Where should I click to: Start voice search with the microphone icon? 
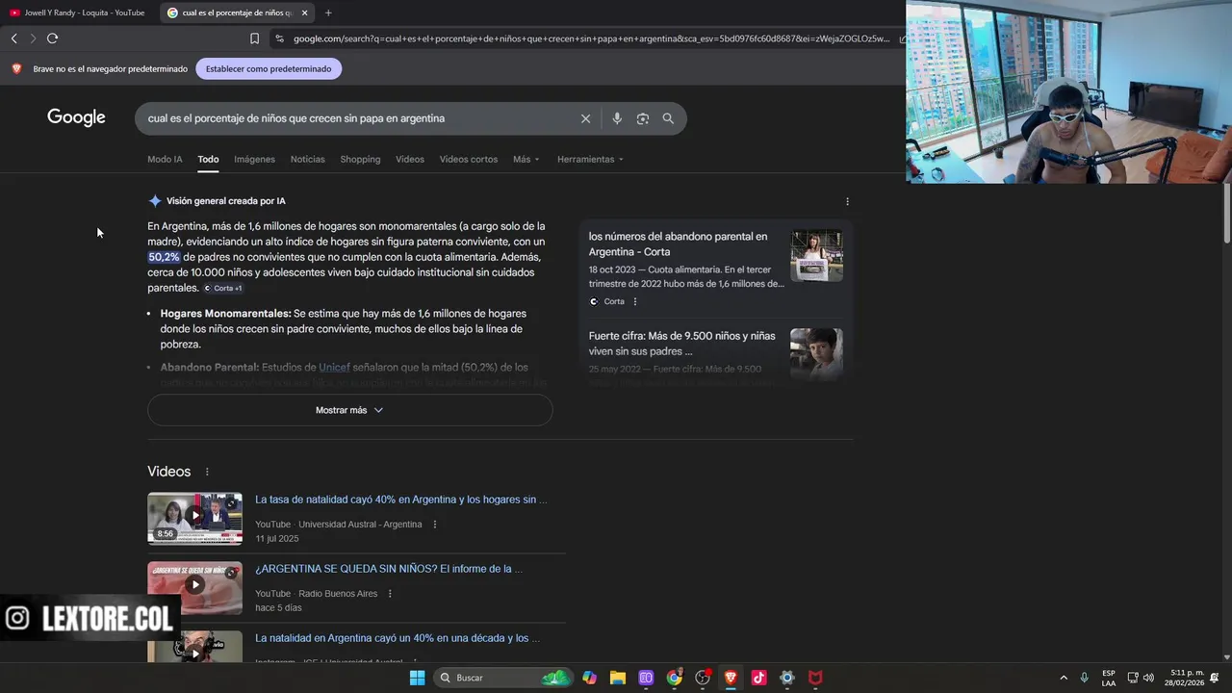point(617,118)
